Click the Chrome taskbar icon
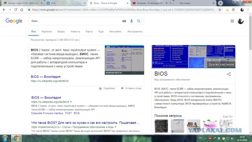This screenshot has height=142, width=252. click(x=16, y=138)
